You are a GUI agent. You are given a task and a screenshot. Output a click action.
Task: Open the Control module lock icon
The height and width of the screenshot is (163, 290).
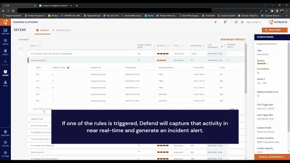[x=5, y=62]
